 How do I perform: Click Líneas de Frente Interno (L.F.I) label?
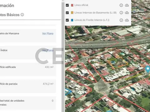point(92,20)
